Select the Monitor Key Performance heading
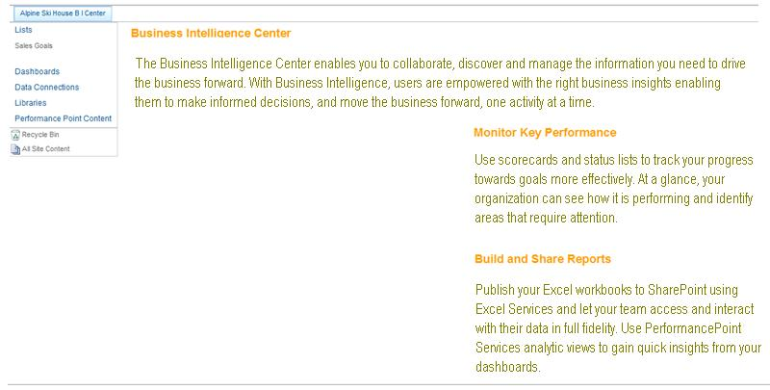This screenshot has height=390, width=770. pos(545,133)
